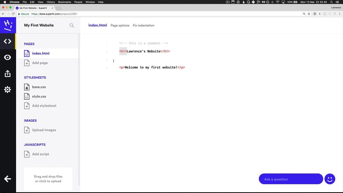This screenshot has width=343, height=193.
Task: Open index.html page in sidebar
Action: [41, 53]
